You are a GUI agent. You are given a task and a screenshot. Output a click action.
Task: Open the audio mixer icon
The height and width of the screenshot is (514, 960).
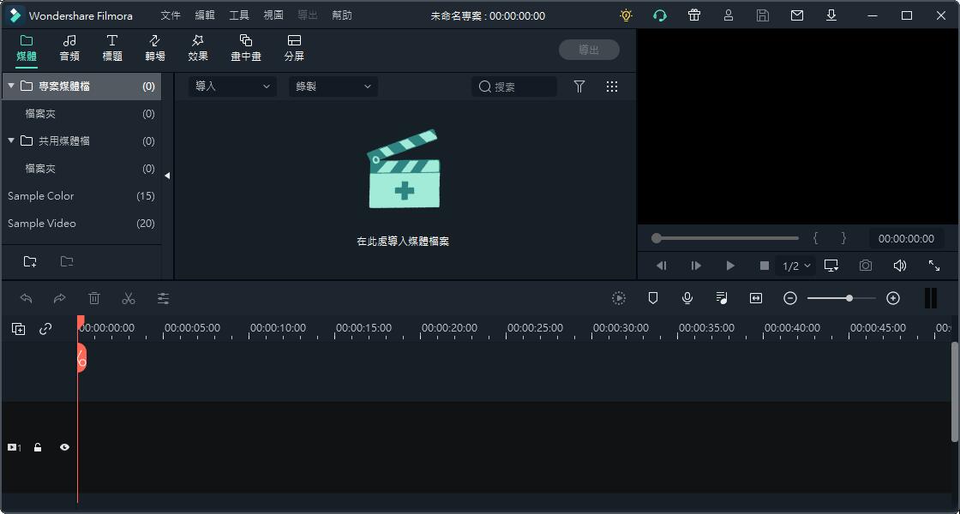tap(722, 298)
